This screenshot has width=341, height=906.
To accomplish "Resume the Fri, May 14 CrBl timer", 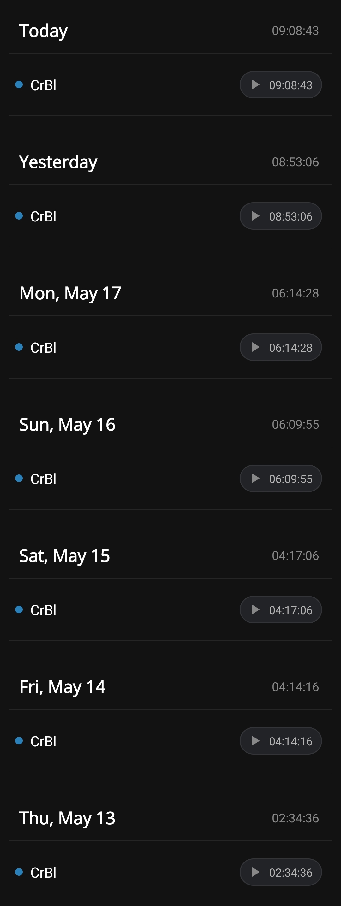I will coord(280,741).
